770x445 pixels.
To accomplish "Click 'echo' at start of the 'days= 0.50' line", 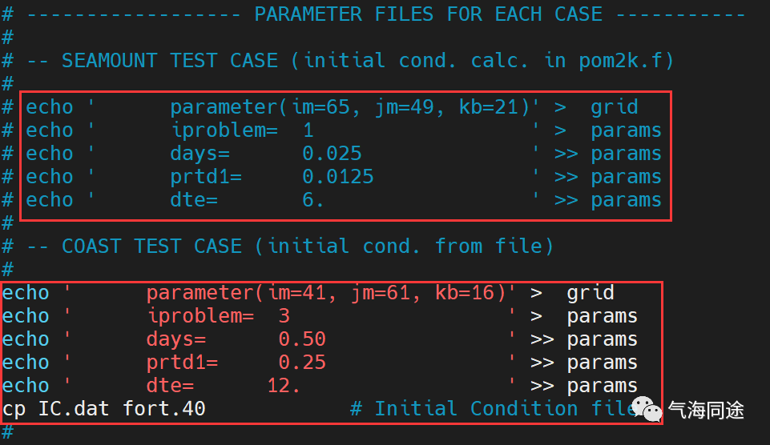I will (26, 339).
